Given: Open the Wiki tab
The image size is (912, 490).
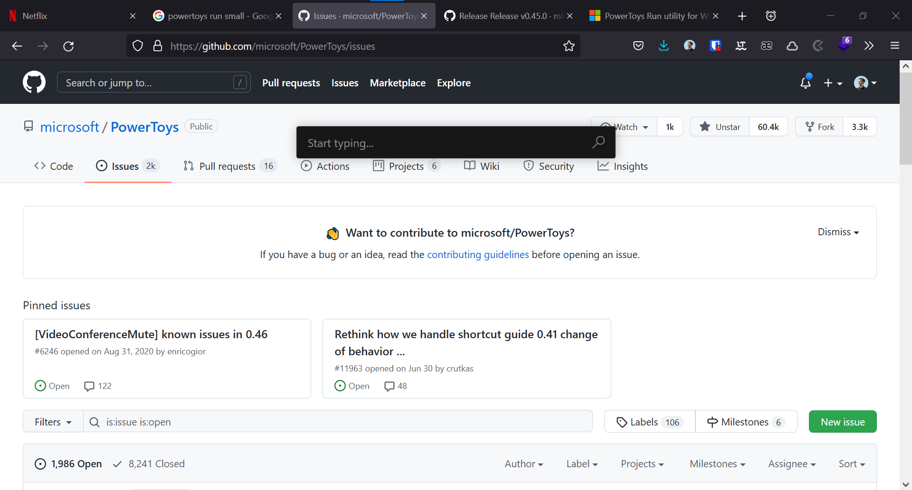Looking at the screenshot, I should point(482,166).
